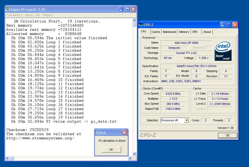The height and width of the screenshot is (167, 249).
Task: Click the Bus Speed value '360.5 MHz'
Action: 173,104
